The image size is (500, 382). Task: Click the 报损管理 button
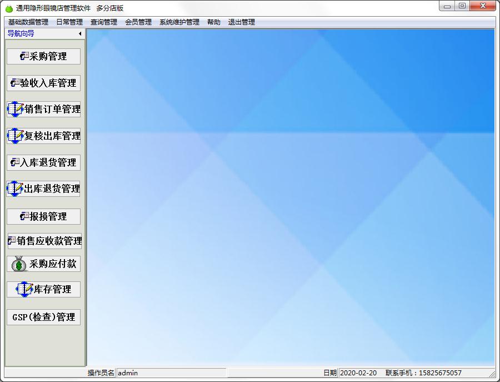click(43, 216)
